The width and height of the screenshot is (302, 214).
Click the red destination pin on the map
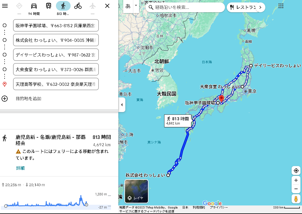[222, 98]
